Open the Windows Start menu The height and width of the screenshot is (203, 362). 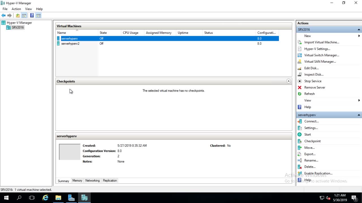pyautogui.click(x=6, y=198)
